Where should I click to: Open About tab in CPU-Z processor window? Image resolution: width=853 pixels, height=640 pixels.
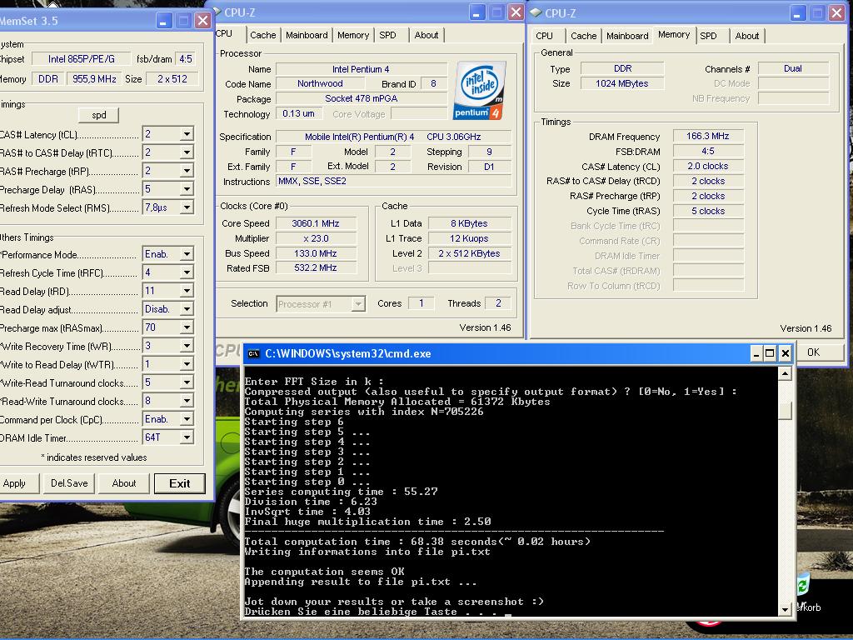(x=426, y=35)
